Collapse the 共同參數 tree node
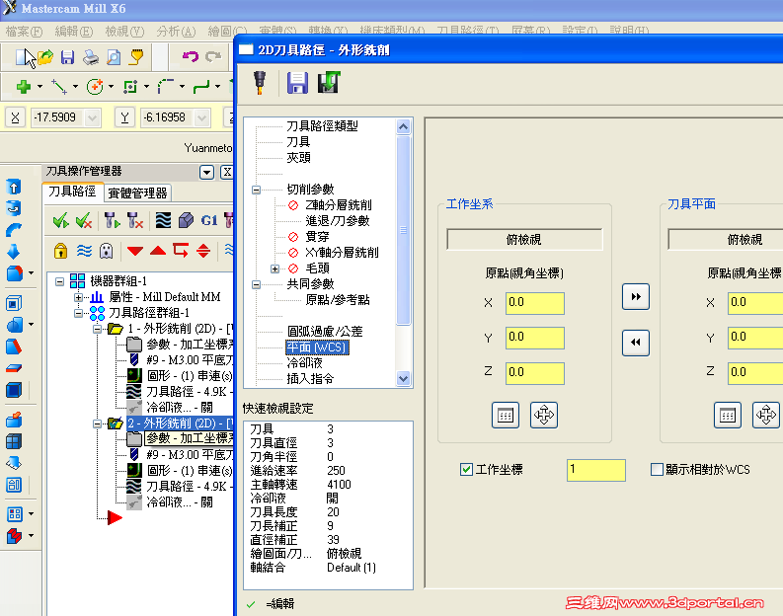783x616 pixels. (x=256, y=284)
